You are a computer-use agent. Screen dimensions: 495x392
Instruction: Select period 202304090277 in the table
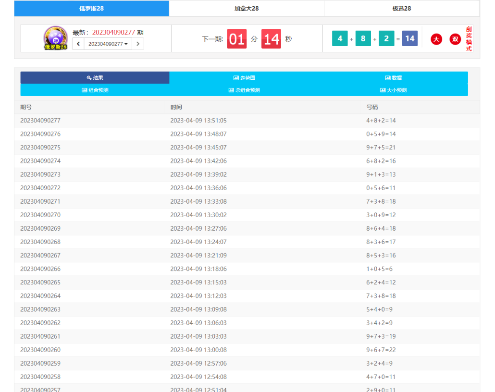(x=40, y=120)
